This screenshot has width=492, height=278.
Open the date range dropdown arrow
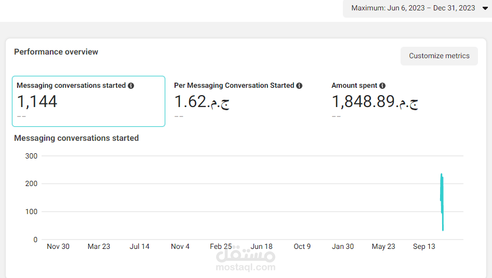pos(485,8)
